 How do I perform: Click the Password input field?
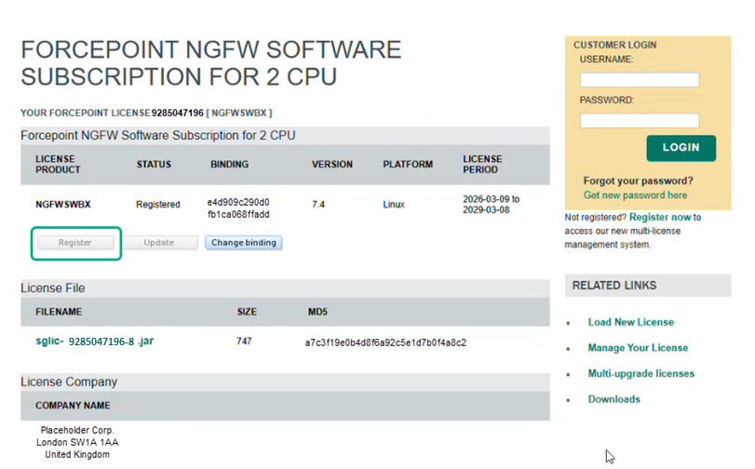click(639, 120)
